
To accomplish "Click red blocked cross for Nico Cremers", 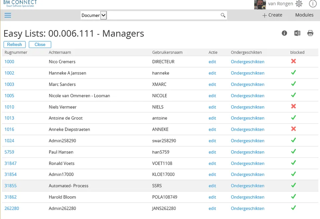I will [293, 61].
